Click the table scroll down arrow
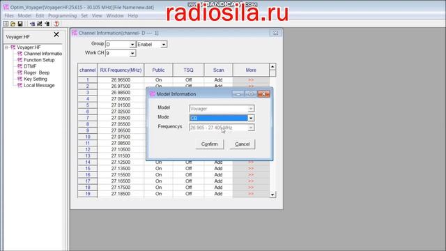 tap(272, 195)
